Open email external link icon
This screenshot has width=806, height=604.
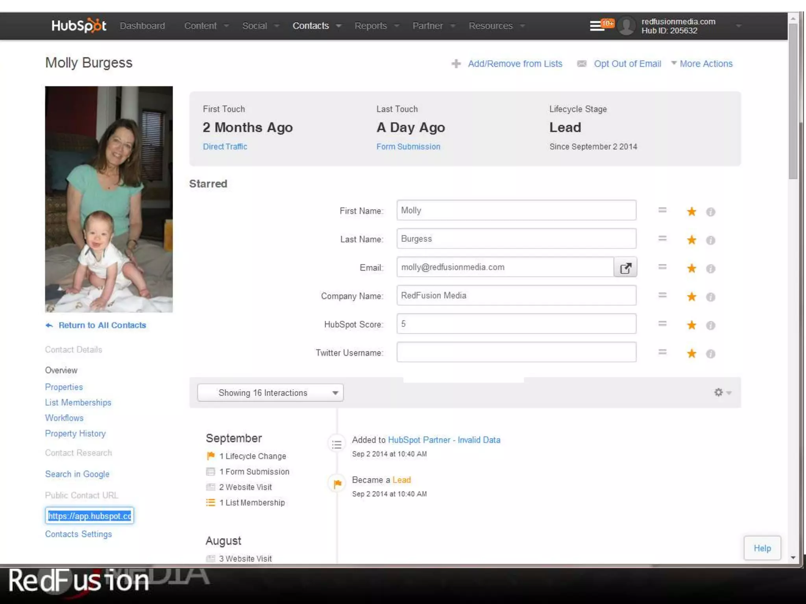coord(625,268)
